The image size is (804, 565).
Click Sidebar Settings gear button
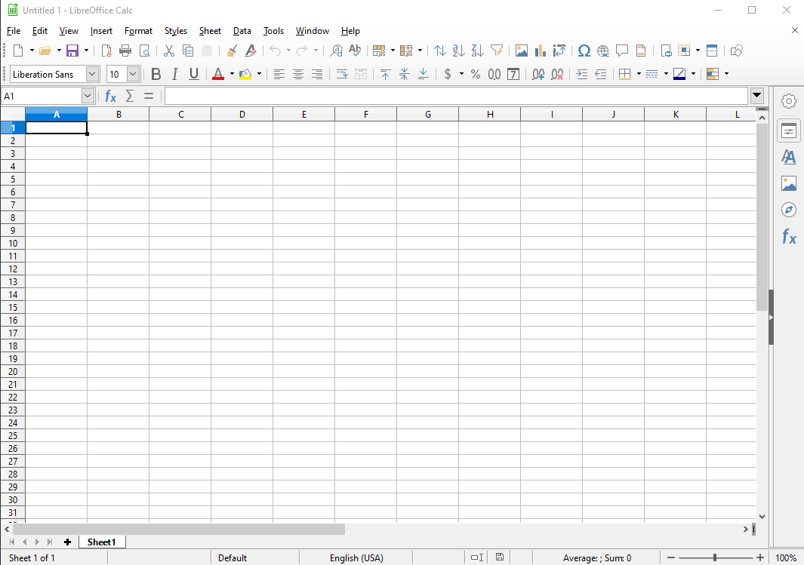789,101
